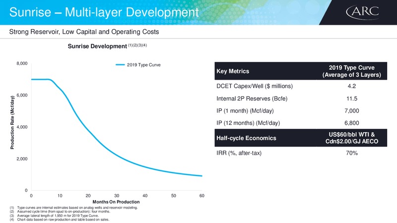The width and height of the screenshot is (397, 223).
Task: Click the 'Key Metrics' table header
Action: tap(233, 71)
